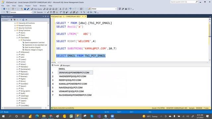Image resolution: width=212 pixels, height=119 pixels.
Task: Select the Replace() function in tree
Action: 24,72
